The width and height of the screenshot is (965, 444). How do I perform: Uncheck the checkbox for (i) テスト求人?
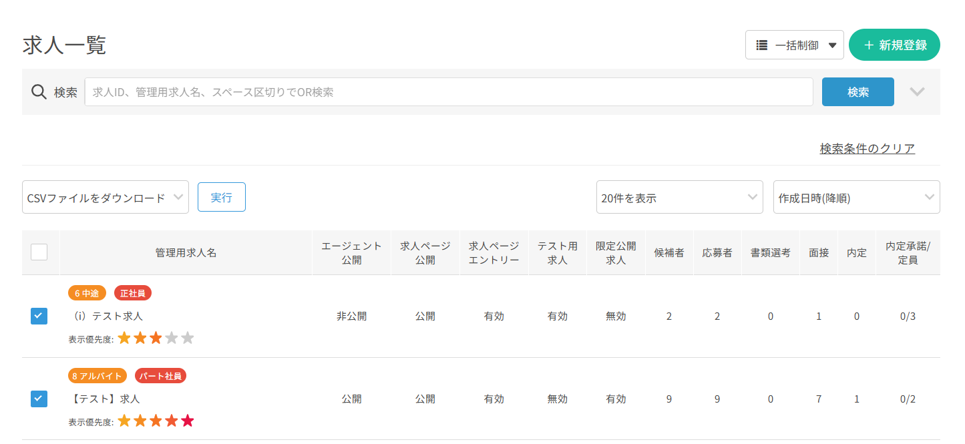tap(39, 316)
